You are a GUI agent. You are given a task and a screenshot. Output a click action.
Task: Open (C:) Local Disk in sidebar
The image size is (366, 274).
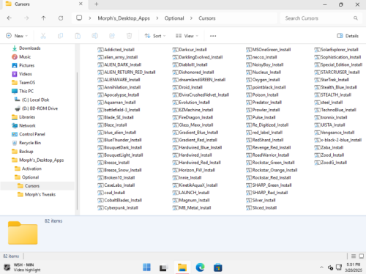pos(35,100)
